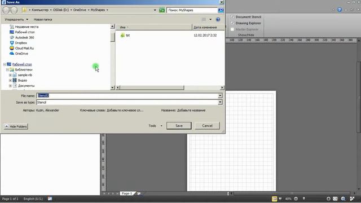Switch to normal view in status bar
Screen dimensions: 361x203
click(275, 198)
